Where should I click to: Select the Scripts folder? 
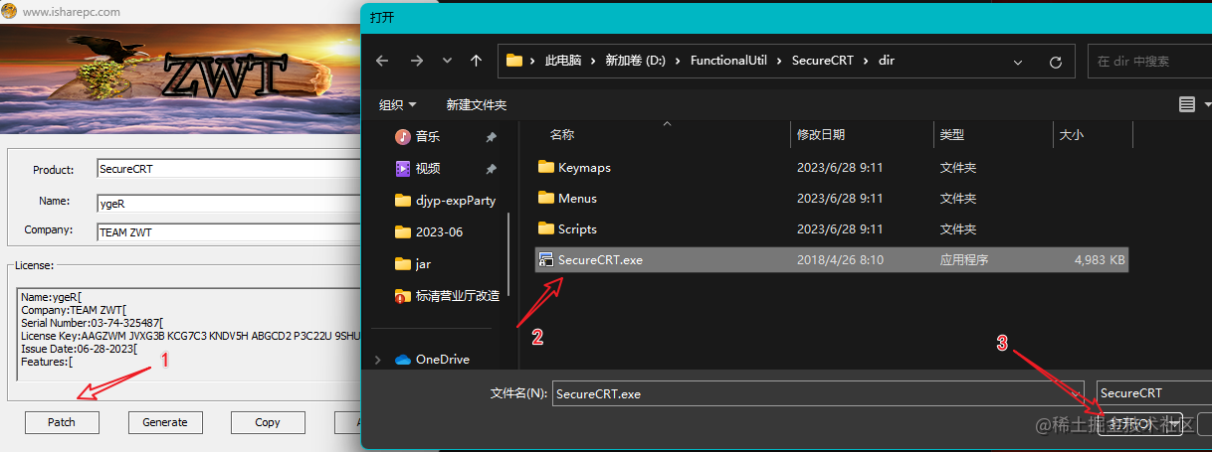[x=832, y=229]
